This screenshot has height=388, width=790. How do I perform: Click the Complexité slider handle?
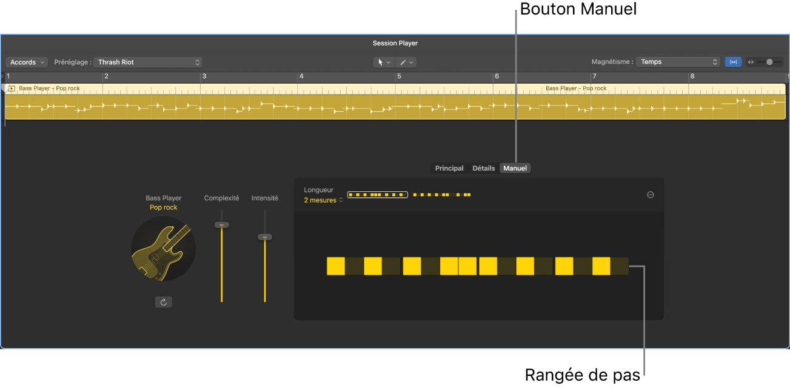[x=222, y=225]
